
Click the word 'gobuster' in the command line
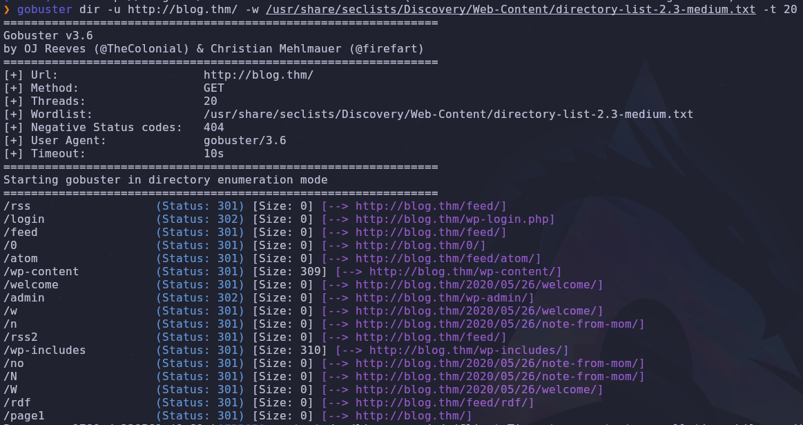click(45, 10)
